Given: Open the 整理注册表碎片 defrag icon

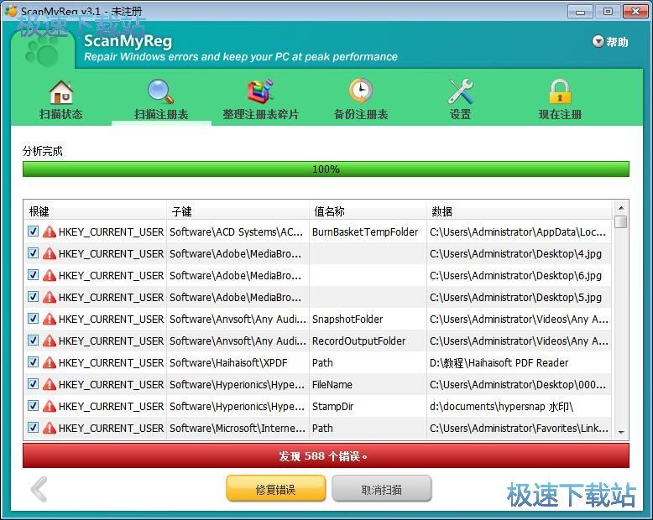Looking at the screenshot, I should pyautogui.click(x=261, y=91).
